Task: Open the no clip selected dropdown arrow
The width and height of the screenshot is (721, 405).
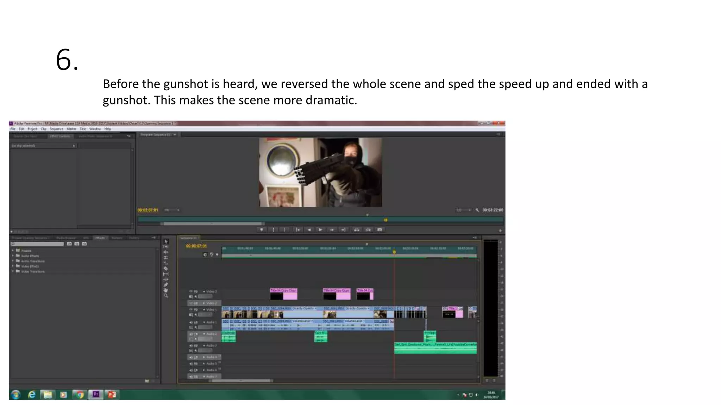Action: 74,146
